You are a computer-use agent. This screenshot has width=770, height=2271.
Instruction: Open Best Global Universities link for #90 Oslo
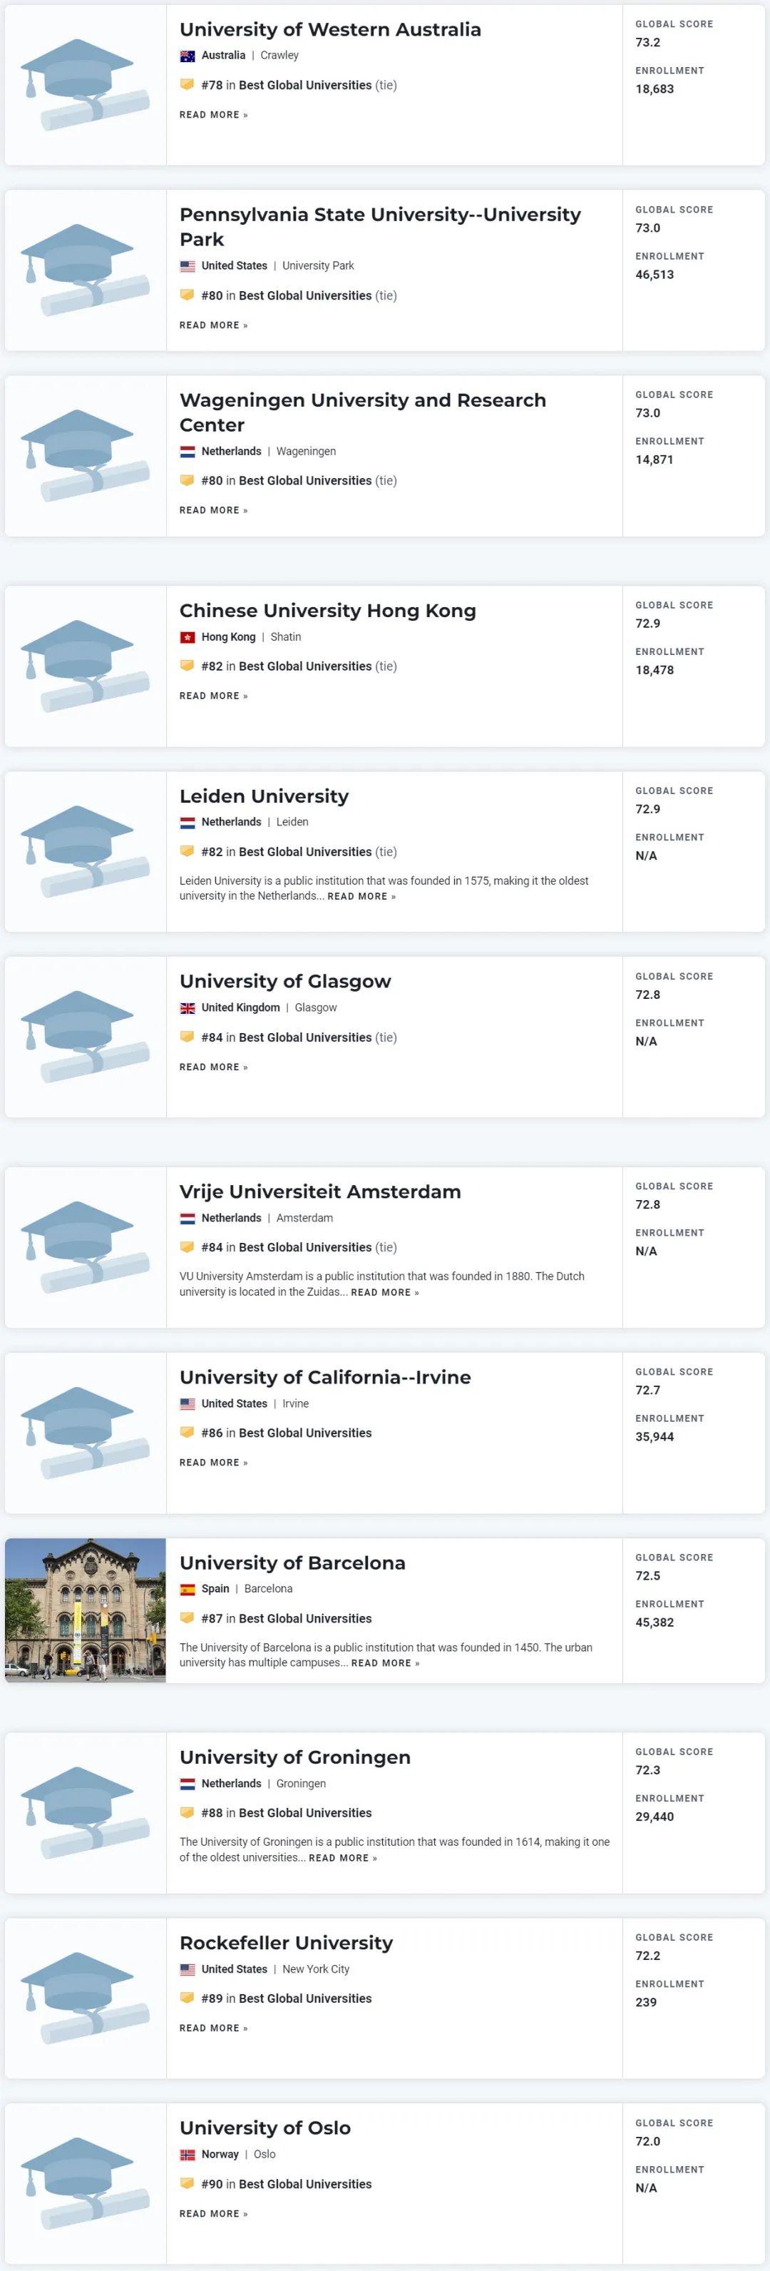point(305,2184)
